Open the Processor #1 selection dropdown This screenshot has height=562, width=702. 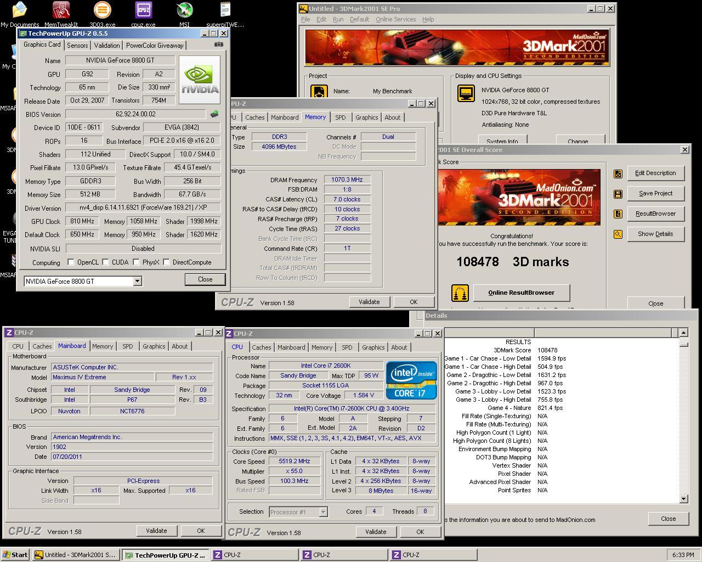coord(324,512)
